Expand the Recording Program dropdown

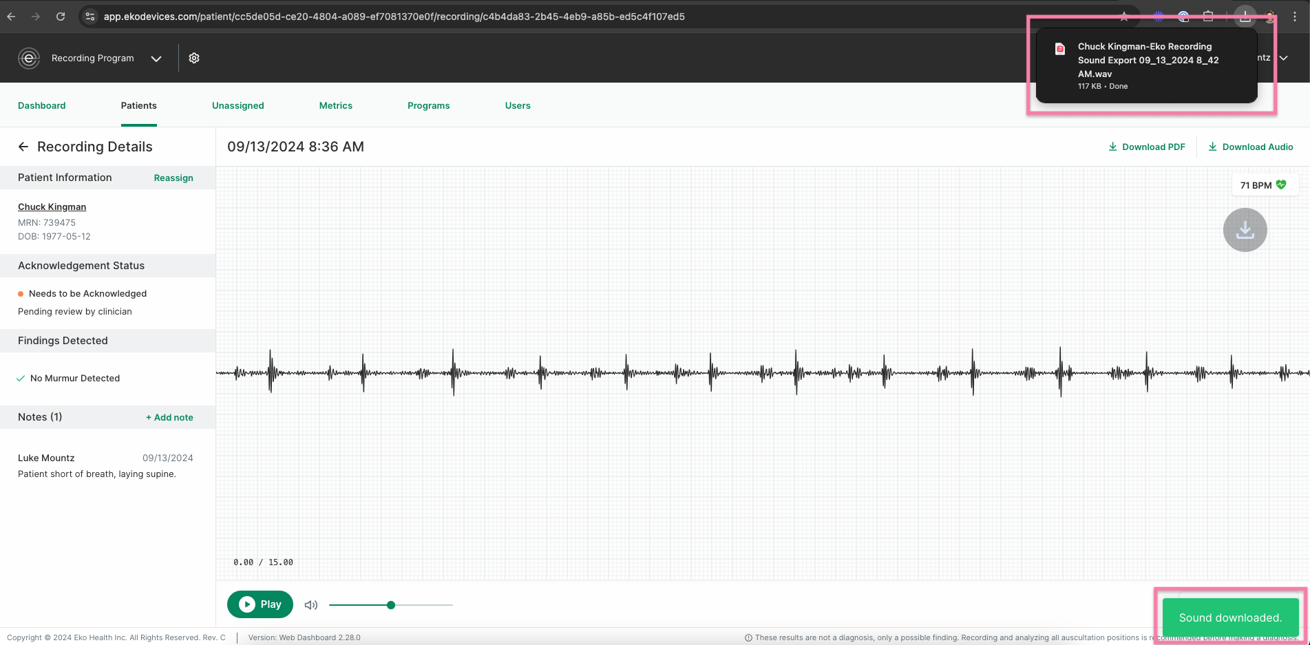156,59
